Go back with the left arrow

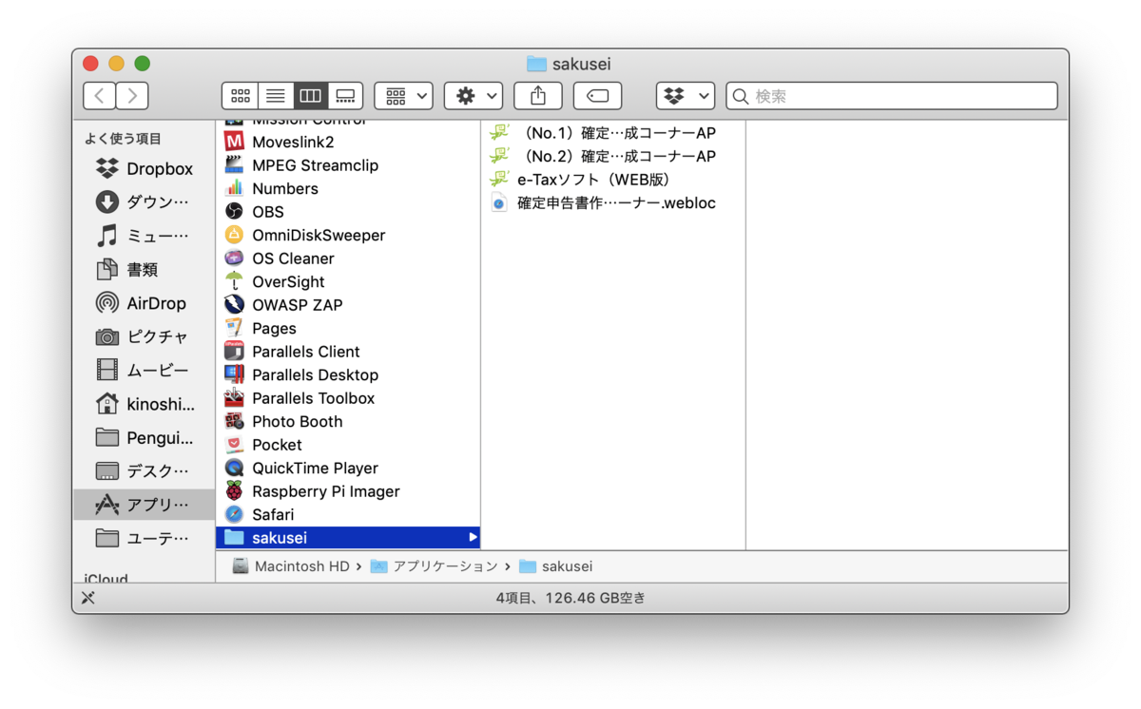click(x=100, y=96)
